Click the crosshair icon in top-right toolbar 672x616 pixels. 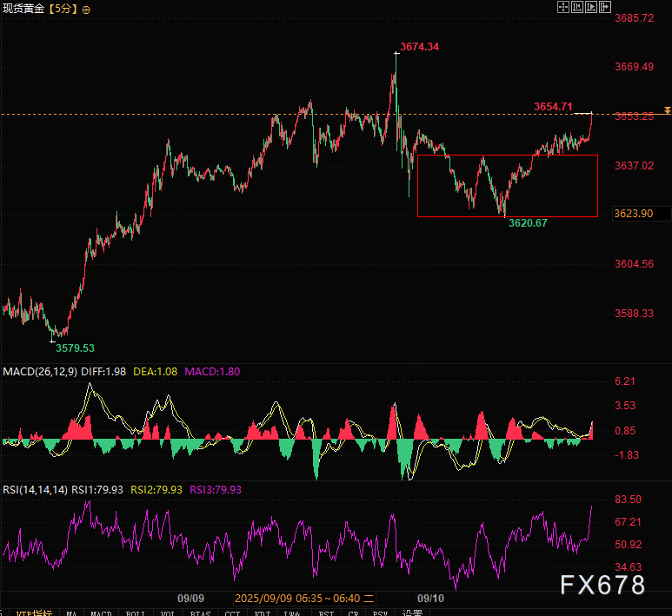562,6
